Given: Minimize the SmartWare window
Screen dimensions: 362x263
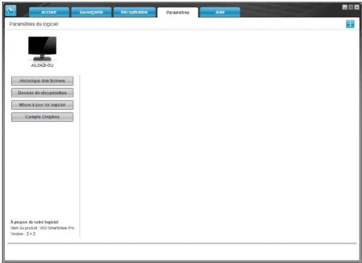Looking at the screenshot, I should [345, 7].
